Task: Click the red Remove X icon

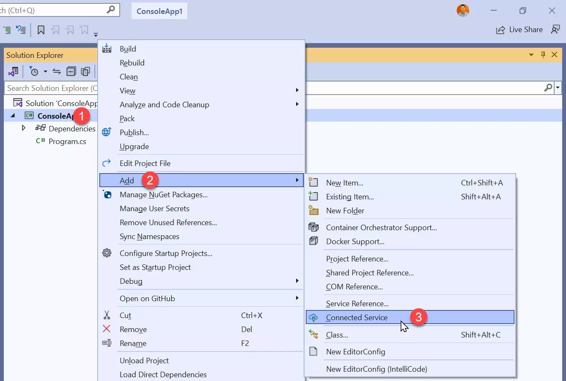Action: [107, 329]
